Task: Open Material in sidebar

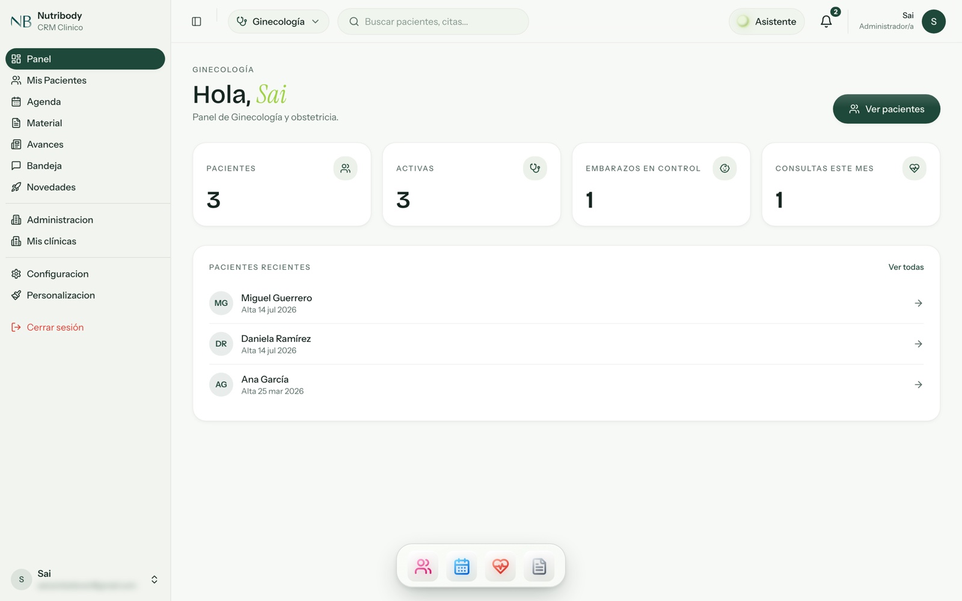Action: pyautogui.click(x=85, y=123)
